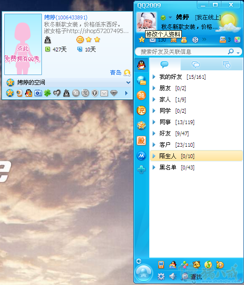Show more toolbar items double chevron
This screenshot has height=285, width=244.
pyautogui.click(x=204, y=39)
